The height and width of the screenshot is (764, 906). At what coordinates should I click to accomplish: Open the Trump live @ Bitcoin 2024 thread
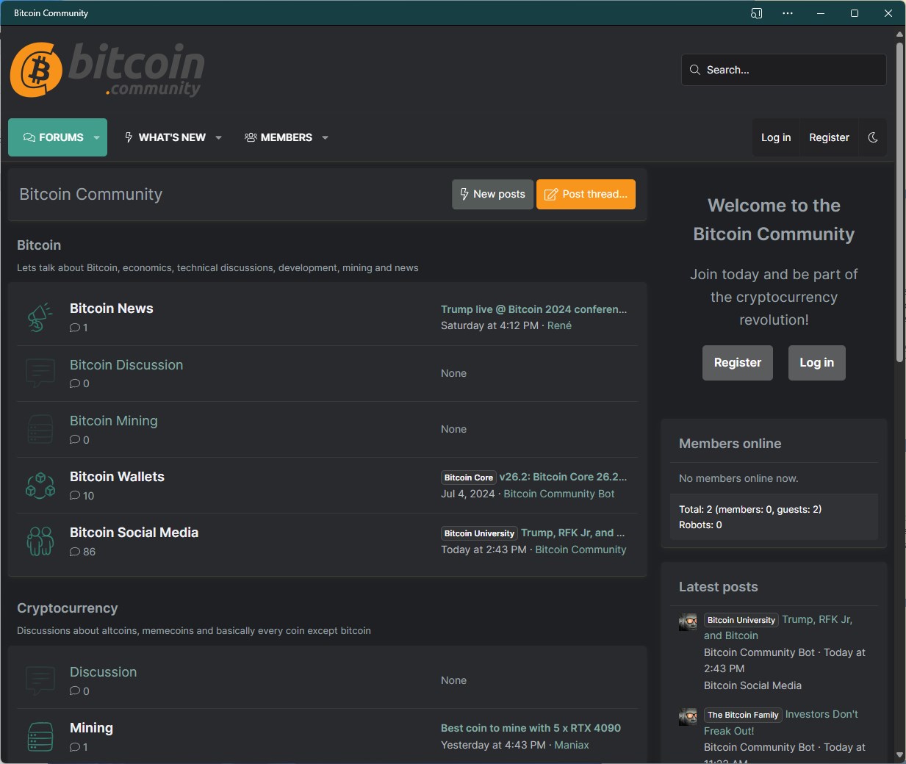point(533,309)
